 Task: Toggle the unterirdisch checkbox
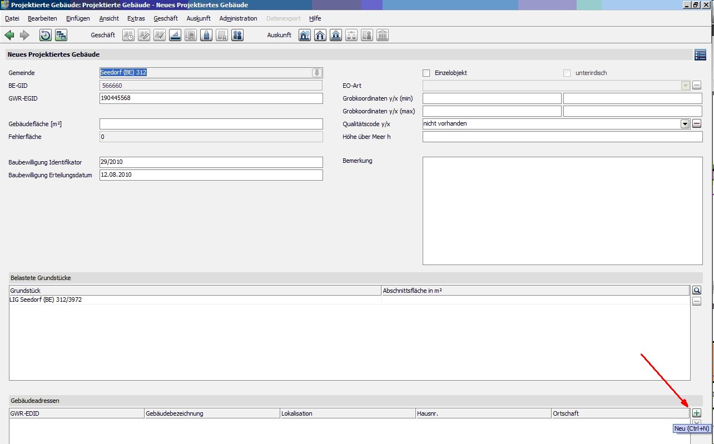point(567,73)
